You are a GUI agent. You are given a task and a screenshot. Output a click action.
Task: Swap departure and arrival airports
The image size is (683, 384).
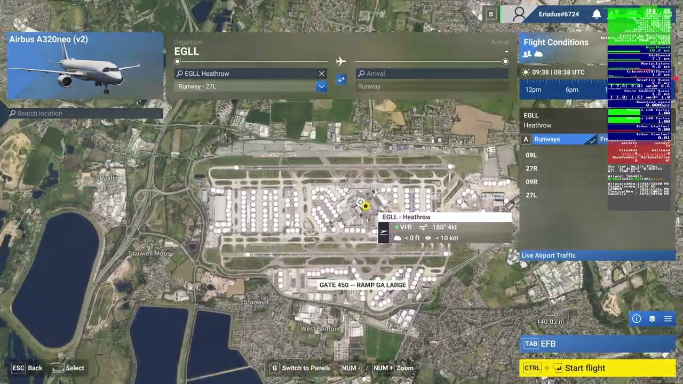click(341, 79)
